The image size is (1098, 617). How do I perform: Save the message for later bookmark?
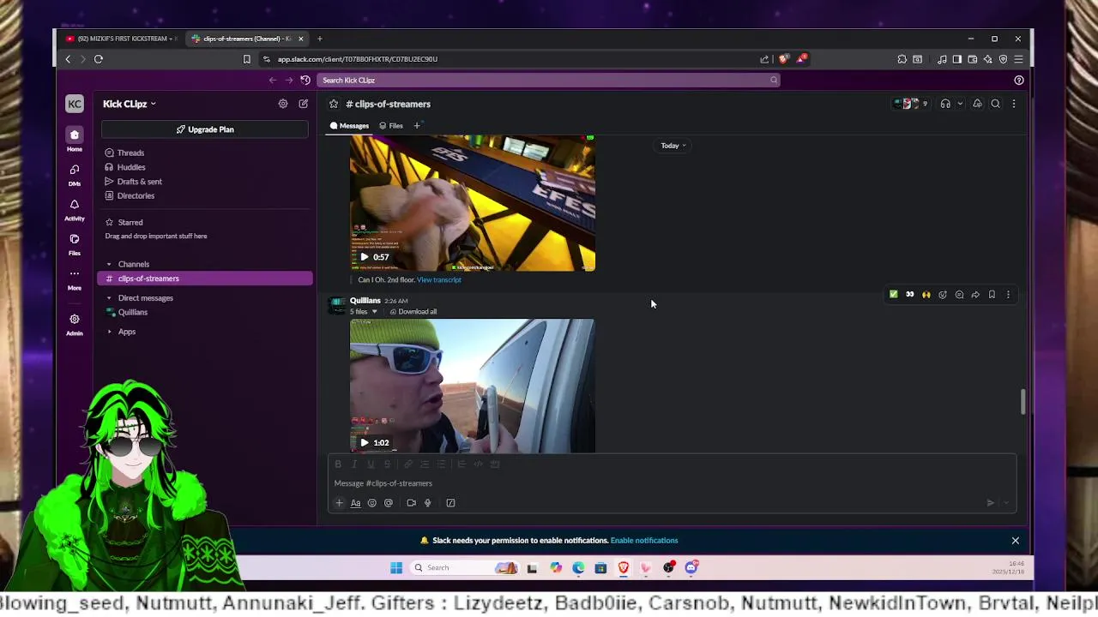992,295
